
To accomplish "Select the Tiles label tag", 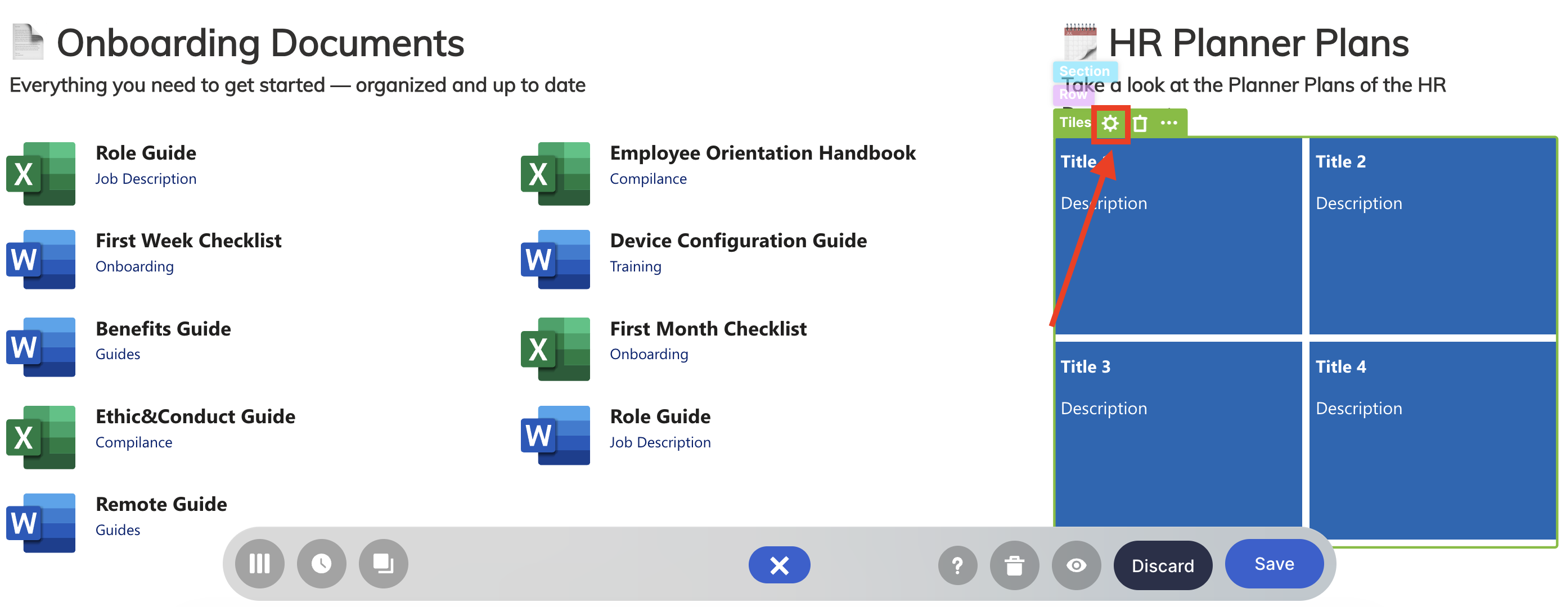I will (1074, 123).
